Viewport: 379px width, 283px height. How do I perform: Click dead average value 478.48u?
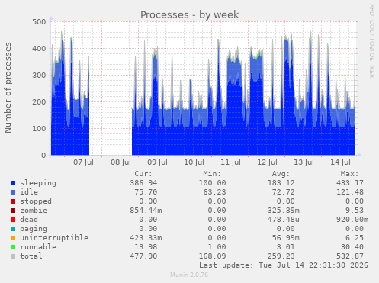tap(284, 220)
